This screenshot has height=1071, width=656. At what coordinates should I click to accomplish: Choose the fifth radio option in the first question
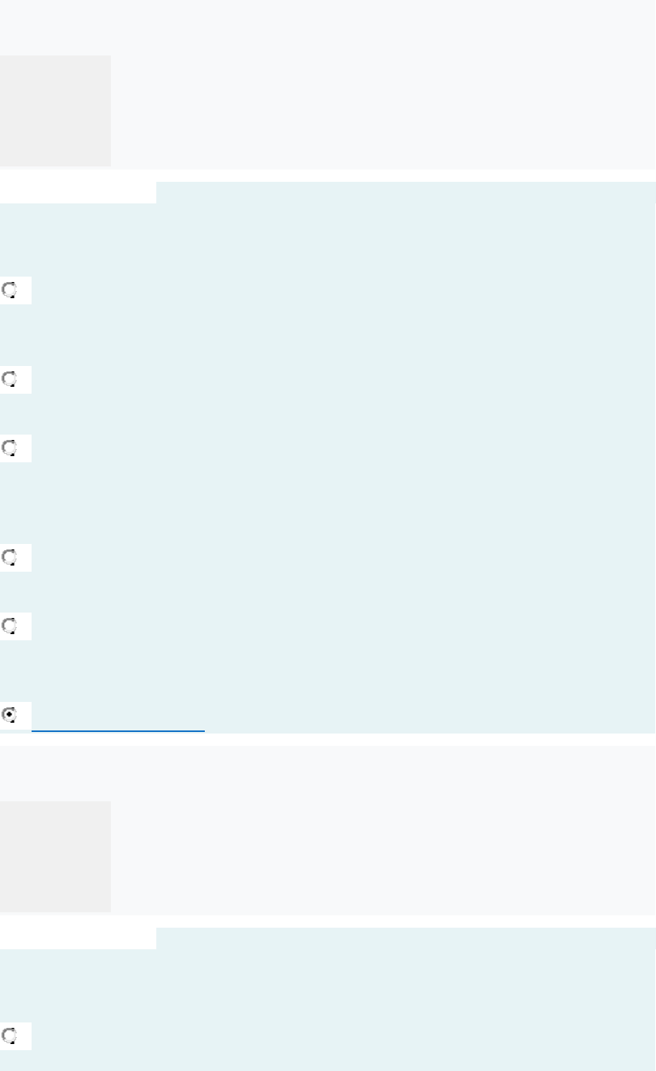click(x=10, y=626)
